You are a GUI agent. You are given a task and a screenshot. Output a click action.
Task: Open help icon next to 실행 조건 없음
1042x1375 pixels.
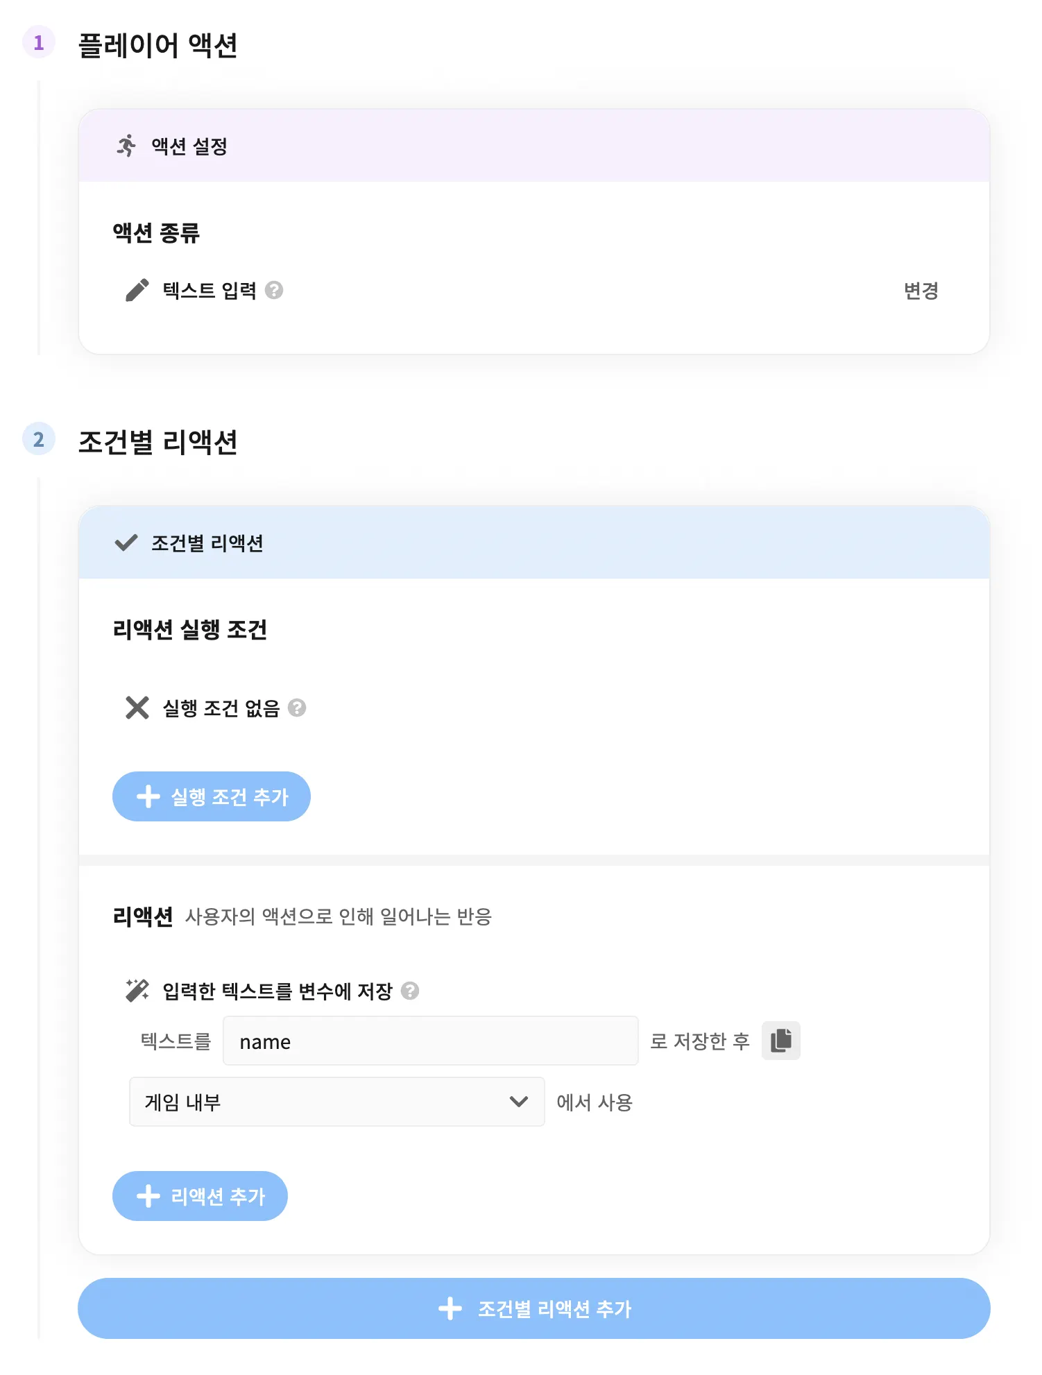[297, 708]
